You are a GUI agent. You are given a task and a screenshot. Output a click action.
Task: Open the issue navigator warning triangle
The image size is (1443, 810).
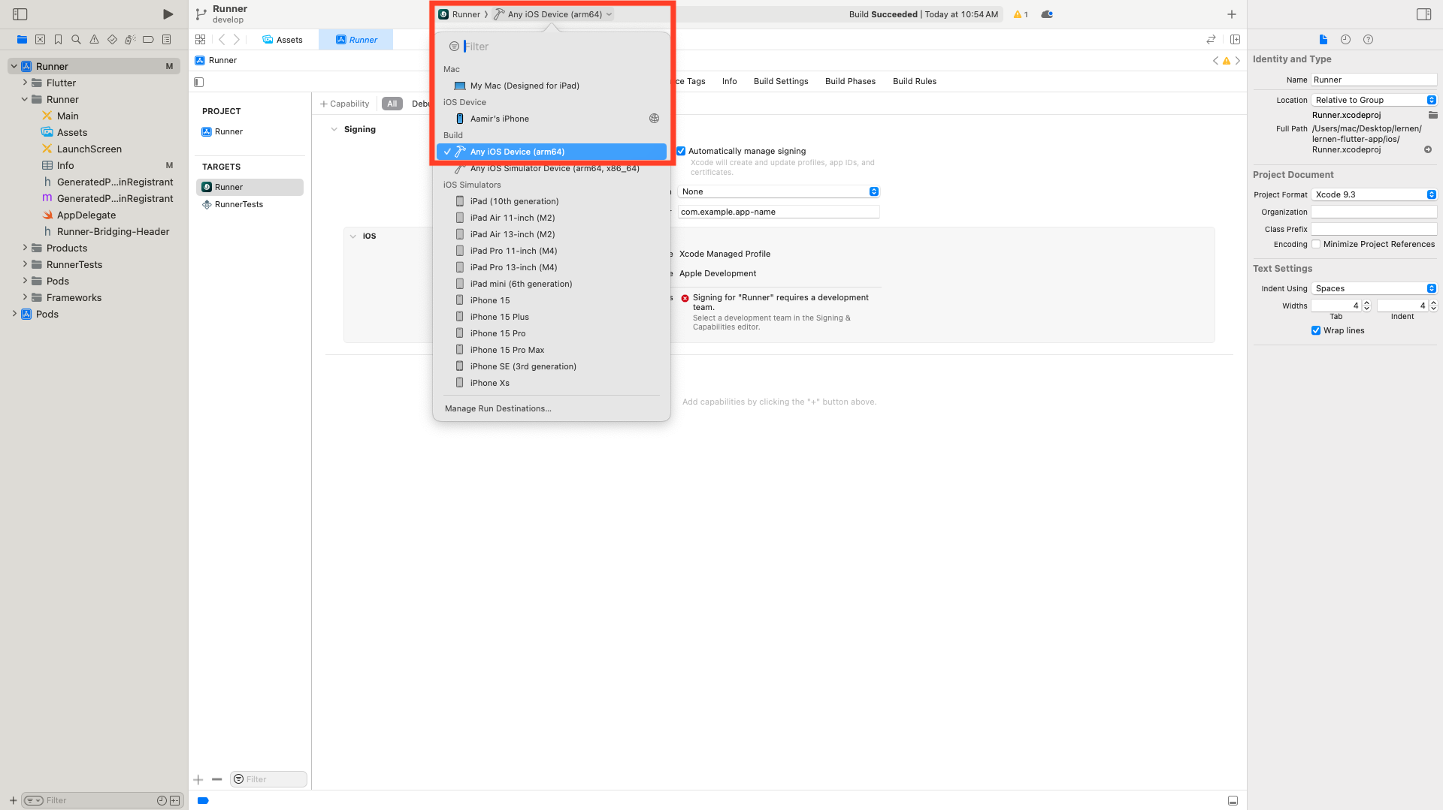point(94,40)
